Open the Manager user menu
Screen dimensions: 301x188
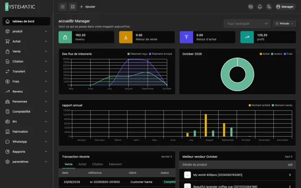[285, 7]
